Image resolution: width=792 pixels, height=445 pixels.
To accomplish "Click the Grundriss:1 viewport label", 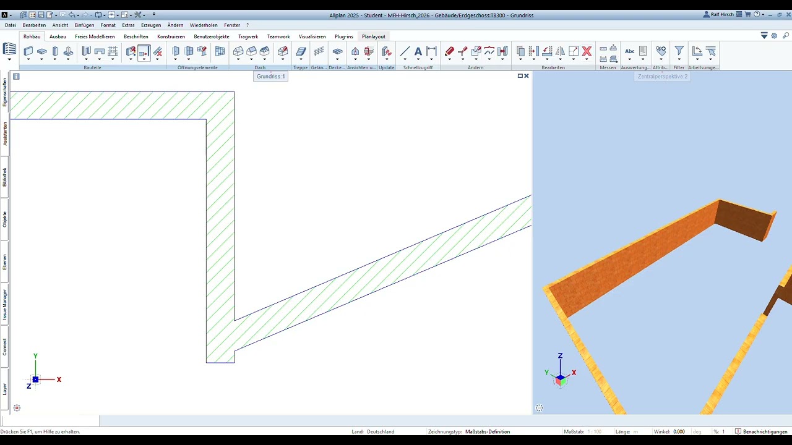I will [271, 76].
